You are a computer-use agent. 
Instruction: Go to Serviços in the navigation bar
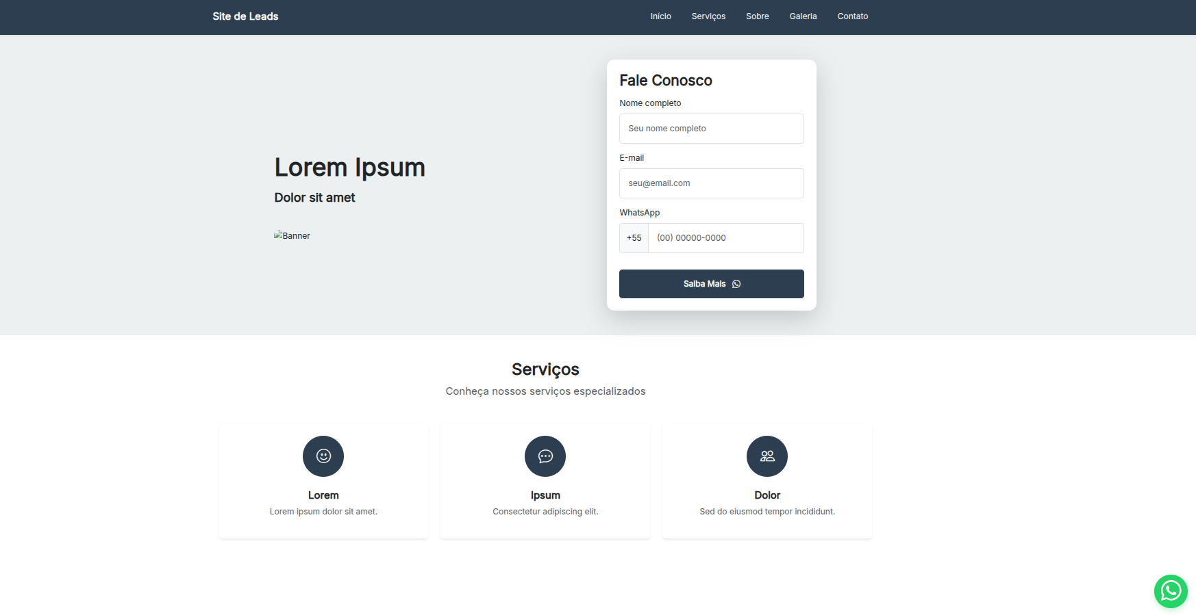coord(708,16)
